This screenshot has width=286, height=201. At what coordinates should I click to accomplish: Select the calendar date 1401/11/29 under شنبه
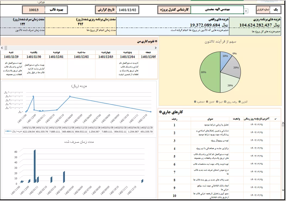coord(11,57)
